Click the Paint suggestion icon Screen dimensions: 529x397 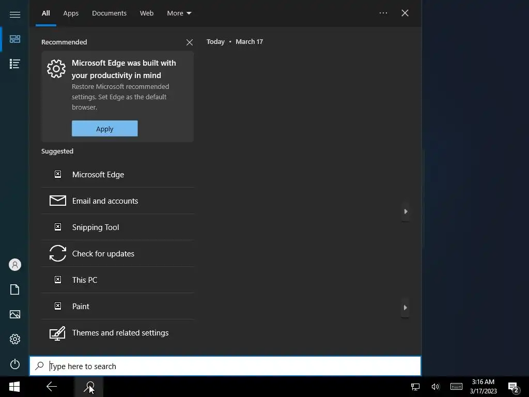[x=58, y=306]
